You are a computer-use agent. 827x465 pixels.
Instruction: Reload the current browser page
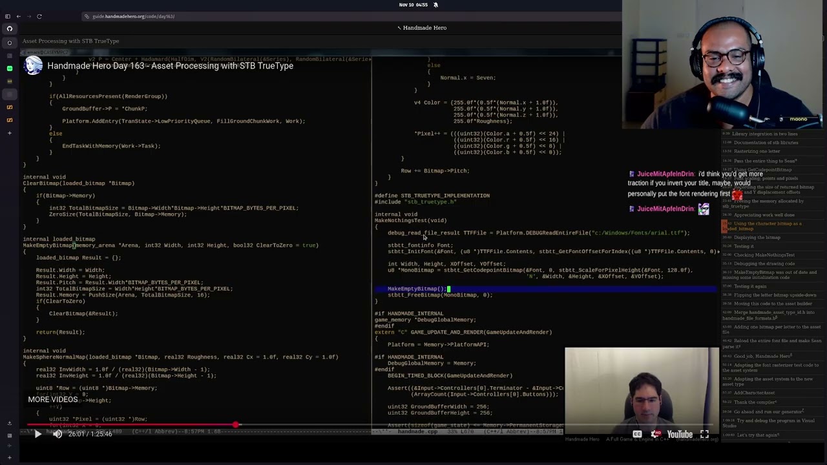click(x=39, y=16)
